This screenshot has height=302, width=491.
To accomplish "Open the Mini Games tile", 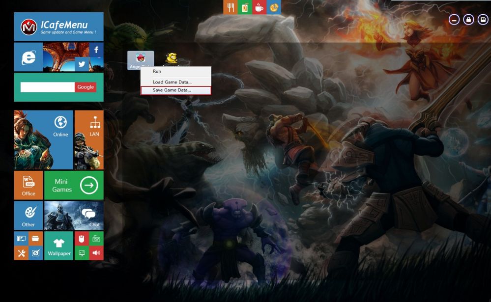I will (74, 185).
